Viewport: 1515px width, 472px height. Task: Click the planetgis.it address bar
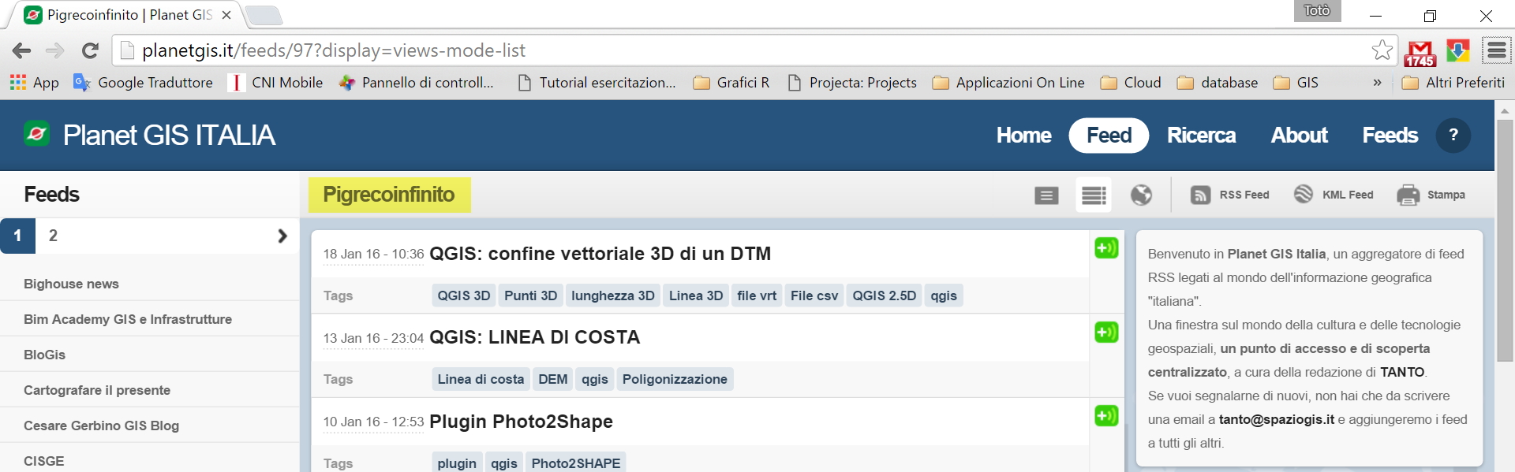point(710,50)
